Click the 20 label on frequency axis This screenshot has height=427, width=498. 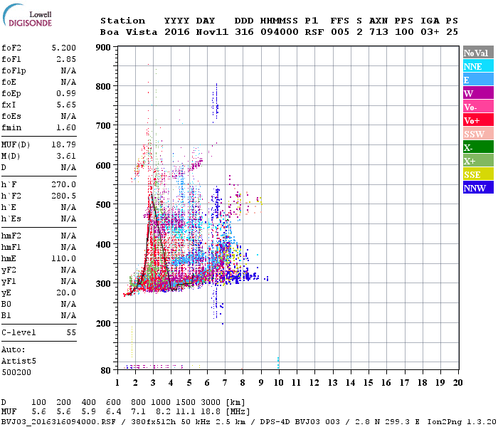[x=457, y=383]
